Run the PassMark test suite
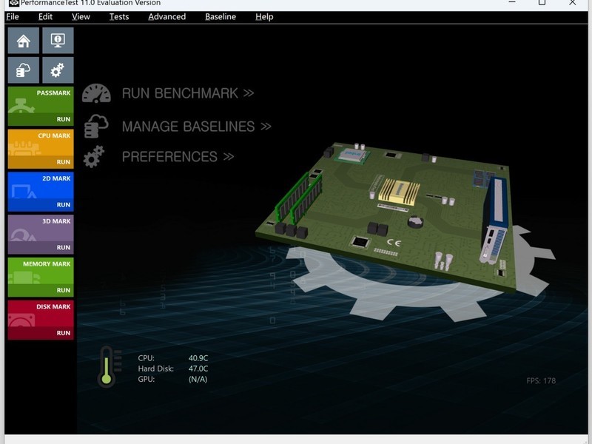The height and width of the screenshot is (444, 592). click(64, 119)
